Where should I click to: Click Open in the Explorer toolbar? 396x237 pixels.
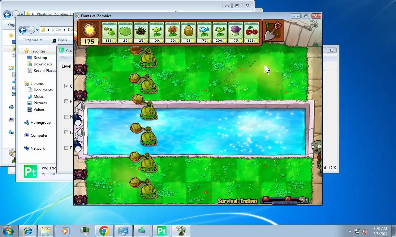59,40
